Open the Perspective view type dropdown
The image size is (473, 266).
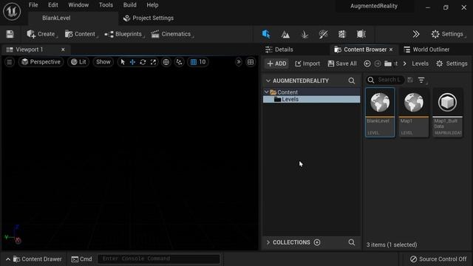(41, 62)
